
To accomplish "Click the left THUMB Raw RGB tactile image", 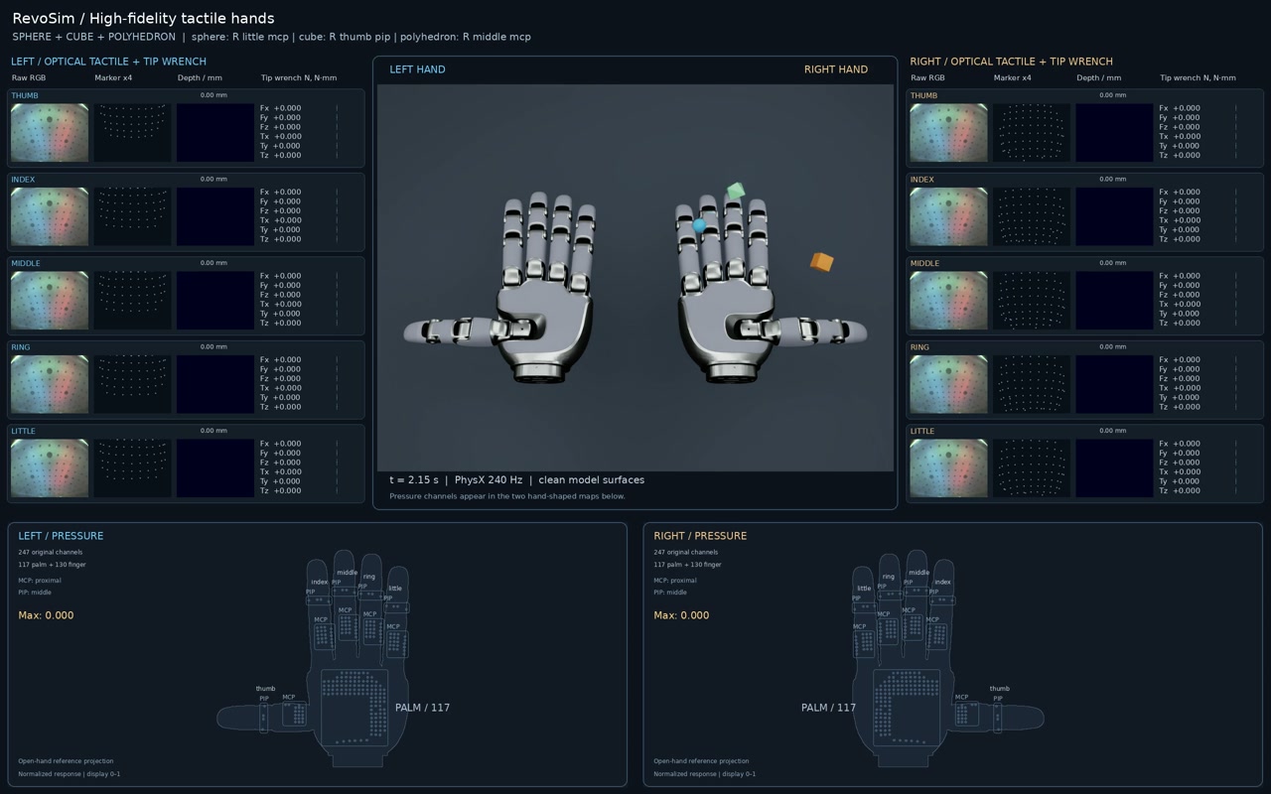I will pyautogui.click(x=50, y=133).
